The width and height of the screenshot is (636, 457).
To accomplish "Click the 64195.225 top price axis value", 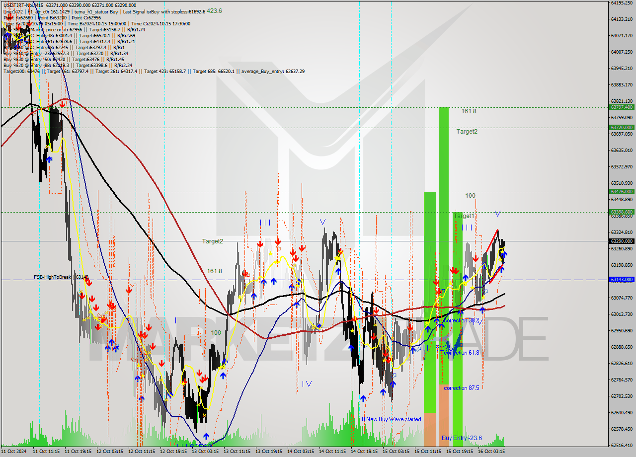I will click(x=621, y=2).
